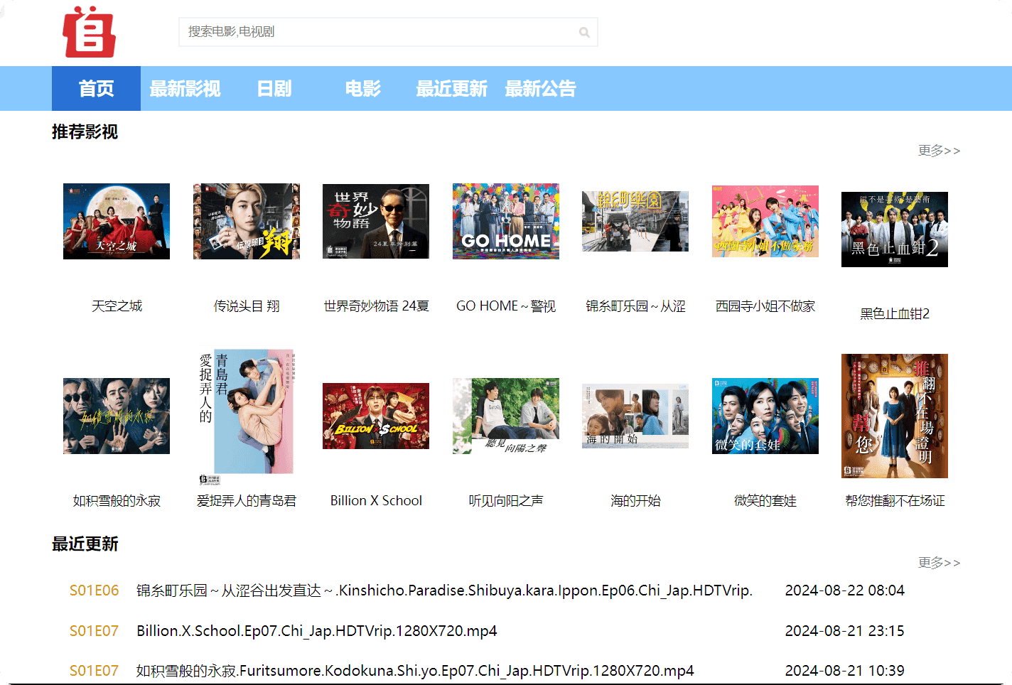Open the Billion X School poster thumbnail

click(x=376, y=416)
